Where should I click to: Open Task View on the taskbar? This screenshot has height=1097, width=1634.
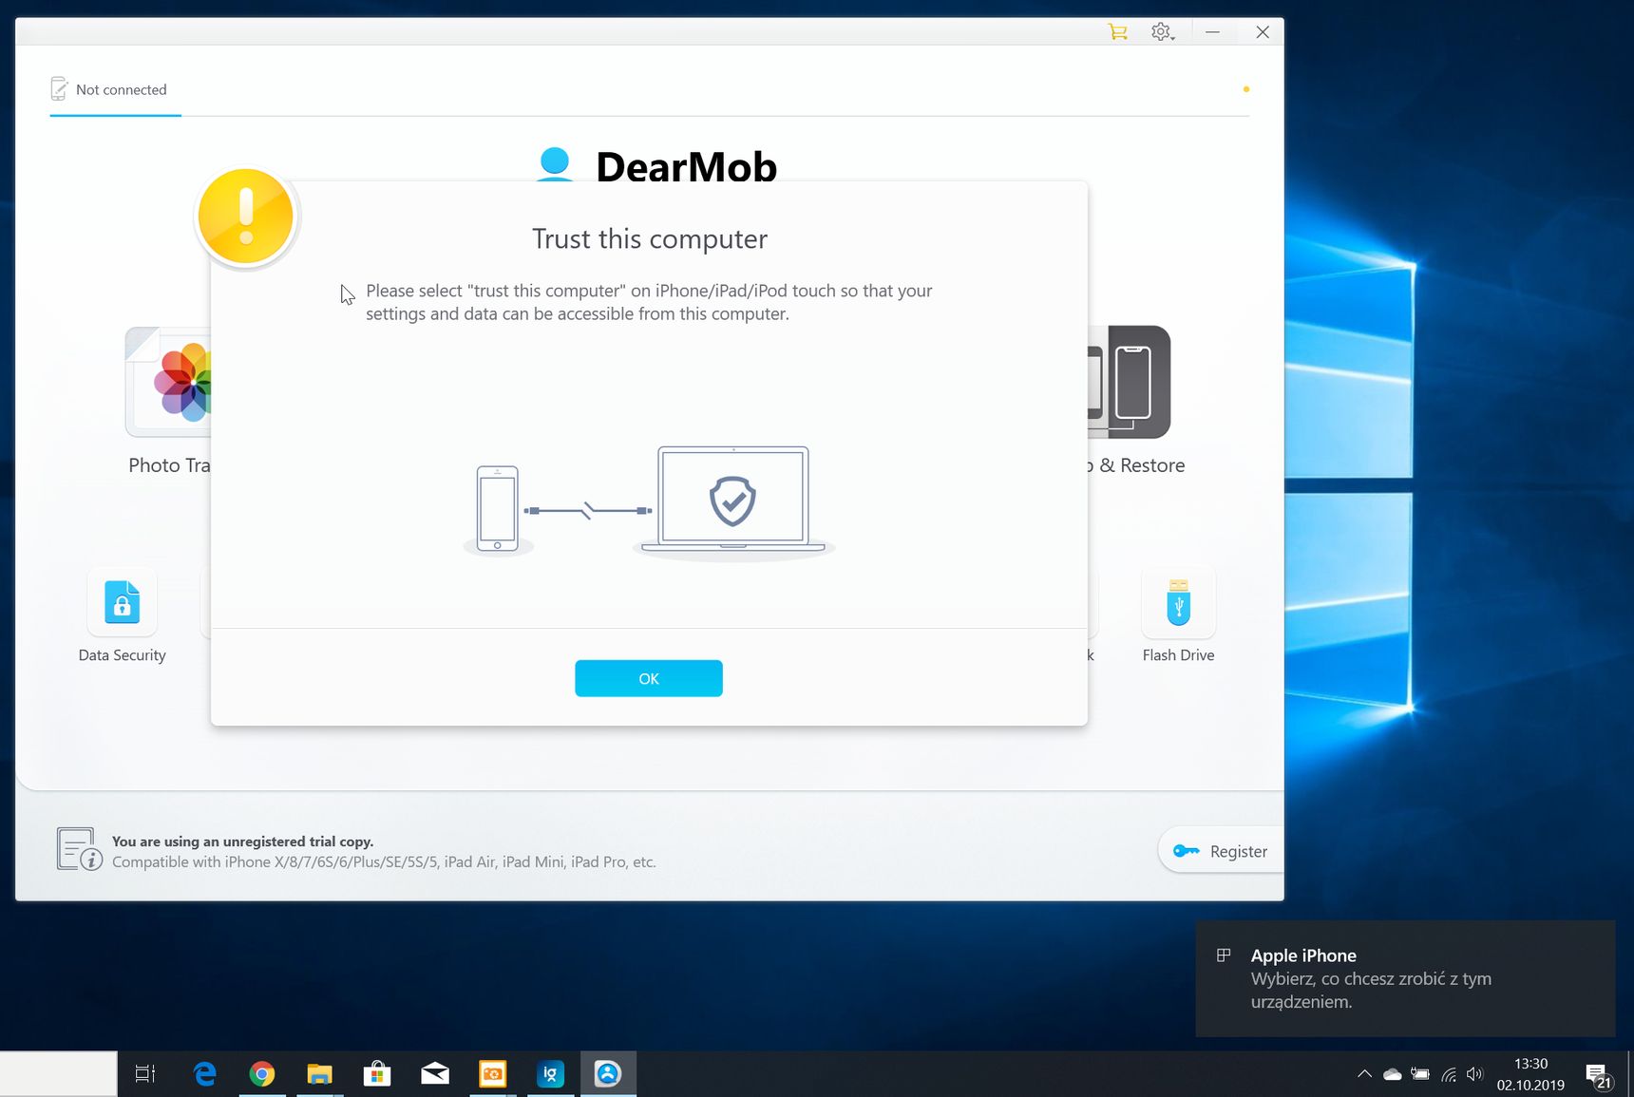(x=145, y=1074)
